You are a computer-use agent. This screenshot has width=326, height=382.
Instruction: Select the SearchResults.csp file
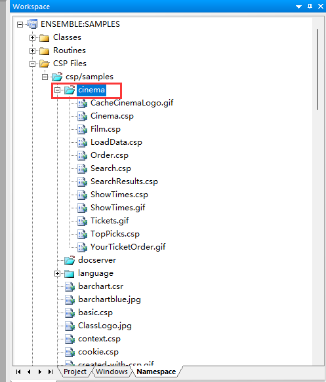pos(124,181)
